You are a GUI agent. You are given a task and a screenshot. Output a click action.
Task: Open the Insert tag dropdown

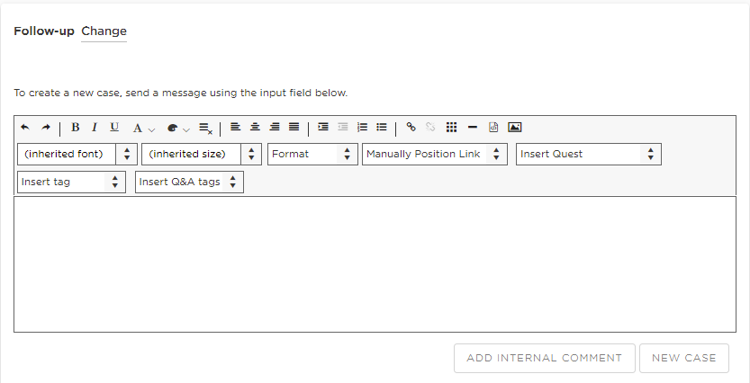(72, 182)
